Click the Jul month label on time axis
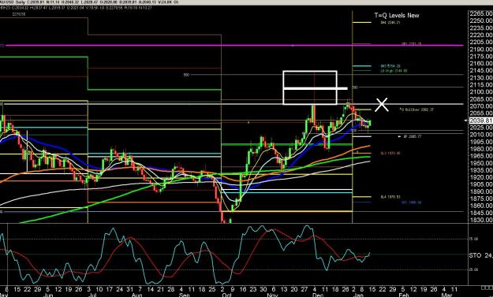 coord(92,295)
